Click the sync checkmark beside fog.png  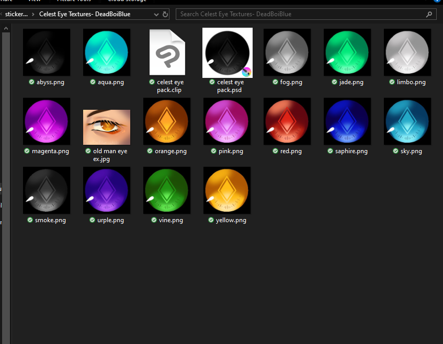click(x=275, y=82)
